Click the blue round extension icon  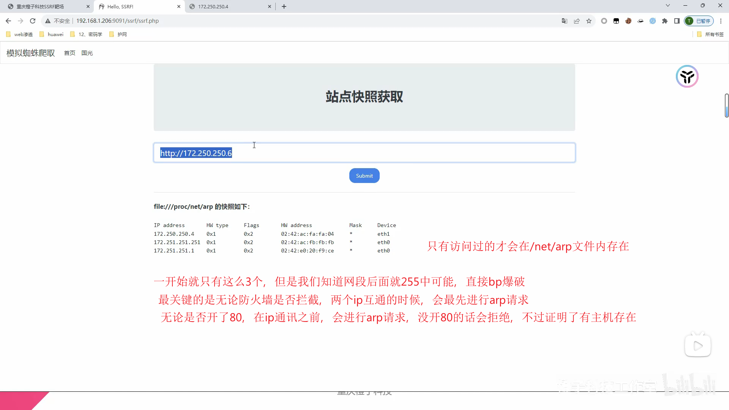[x=653, y=21]
